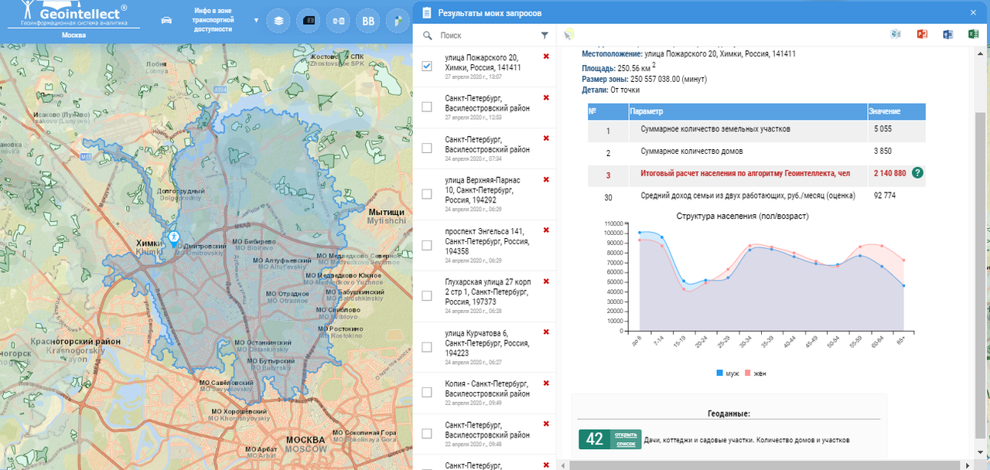Check the проспект Энгельса 141 query checkbox
This screenshot has width=990, height=470.
point(427,245)
